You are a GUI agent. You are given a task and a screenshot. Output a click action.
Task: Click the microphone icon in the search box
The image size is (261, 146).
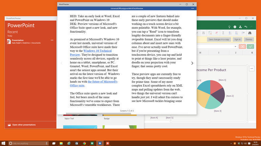point(46,143)
